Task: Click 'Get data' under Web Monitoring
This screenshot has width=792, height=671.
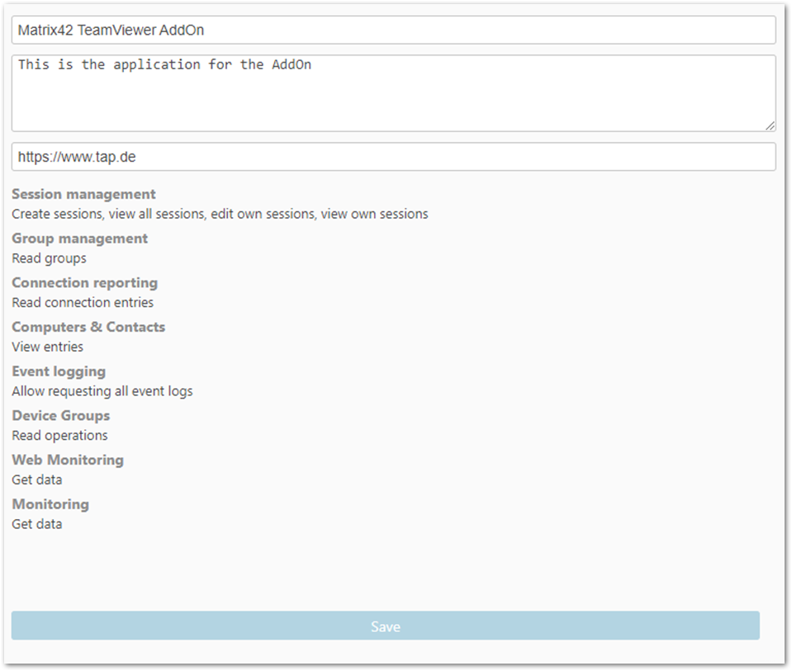Action: pyautogui.click(x=37, y=480)
